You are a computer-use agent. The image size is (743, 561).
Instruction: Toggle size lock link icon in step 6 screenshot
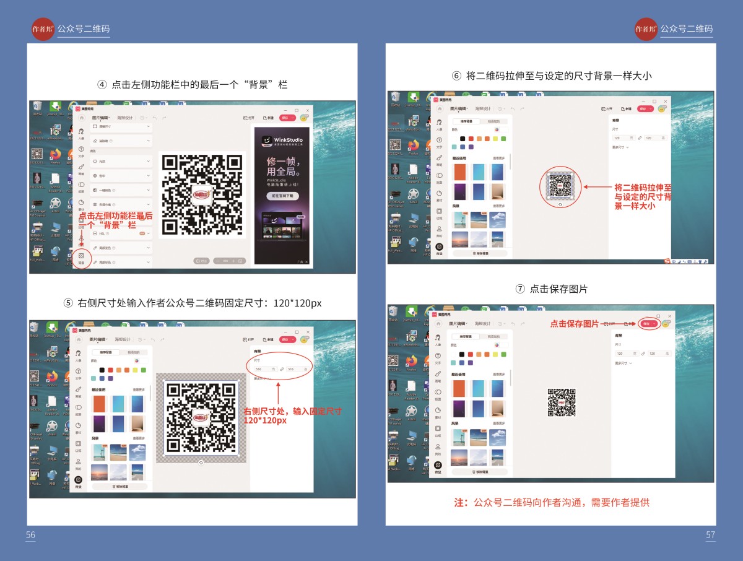point(640,137)
